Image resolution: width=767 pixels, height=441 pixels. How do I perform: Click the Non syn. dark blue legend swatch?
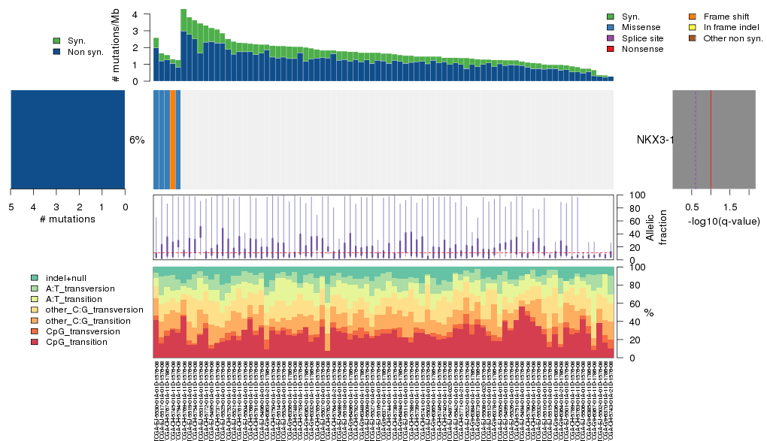[x=57, y=52]
